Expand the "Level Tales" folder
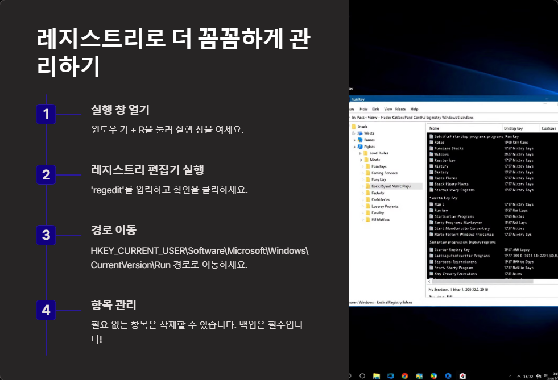This screenshot has height=380, width=558. [360, 153]
